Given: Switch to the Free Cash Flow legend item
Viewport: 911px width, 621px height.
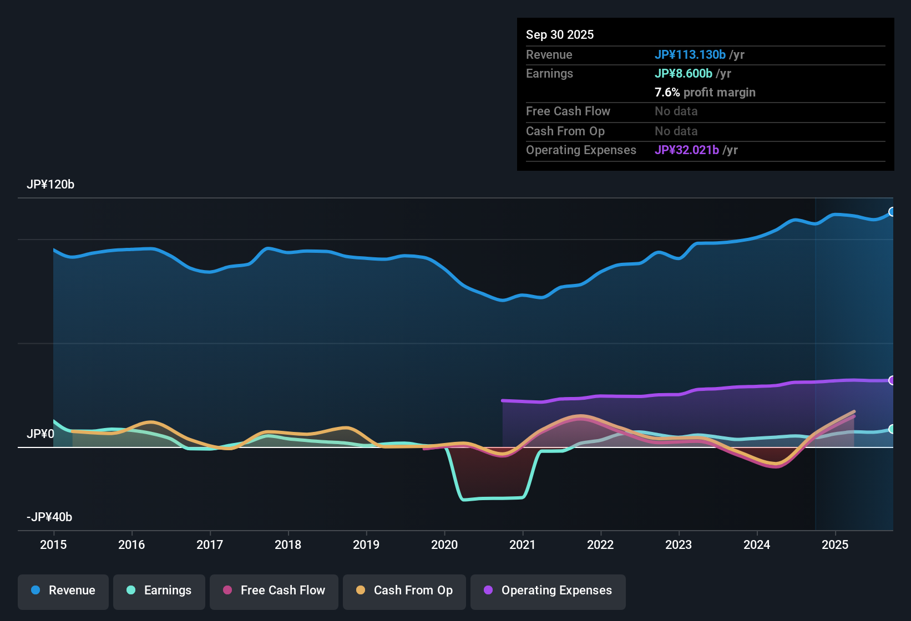Looking at the screenshot, I should (274, 591).
